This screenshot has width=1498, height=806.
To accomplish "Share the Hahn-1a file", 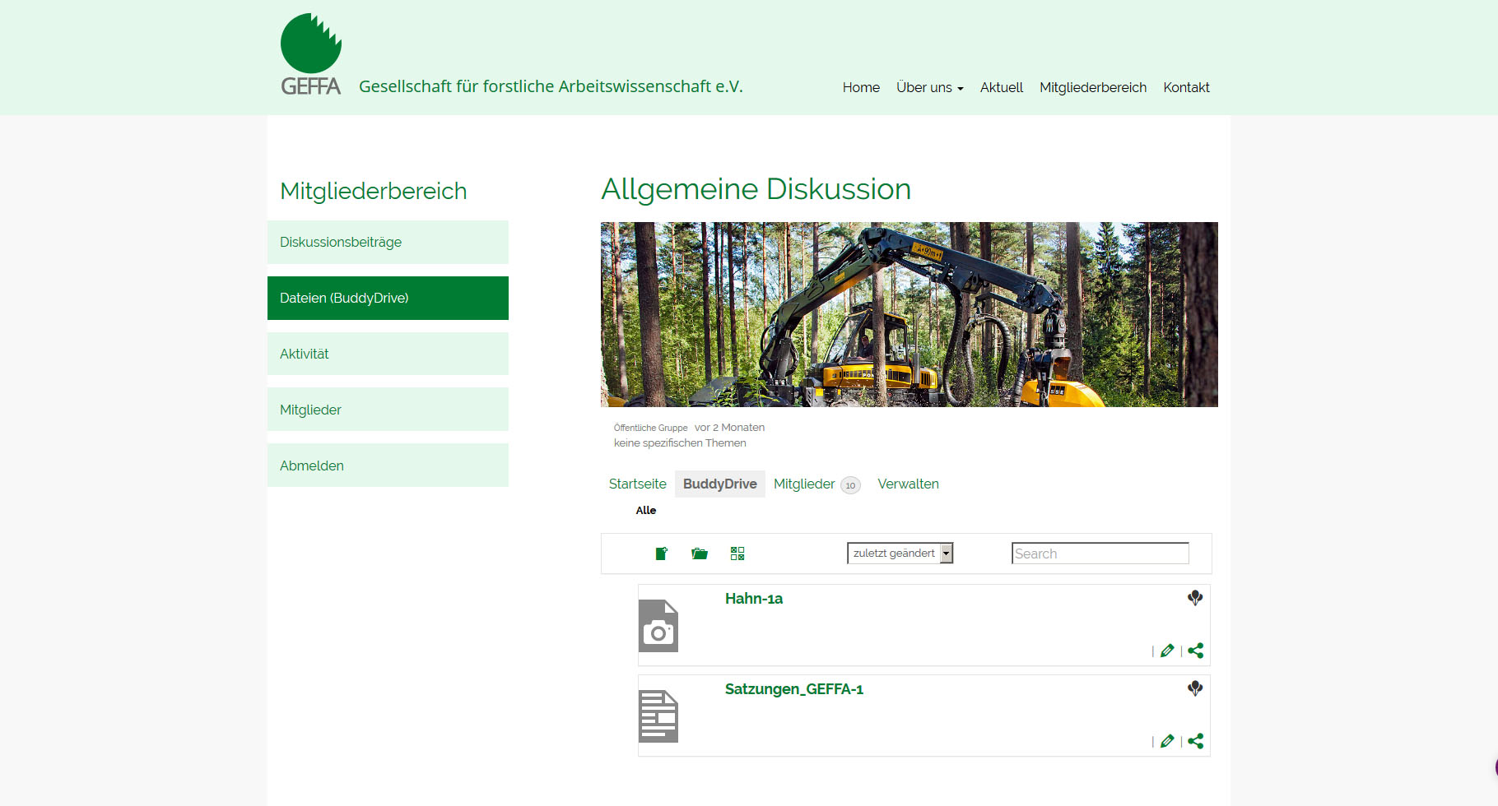I will (x=1196, y=651).
